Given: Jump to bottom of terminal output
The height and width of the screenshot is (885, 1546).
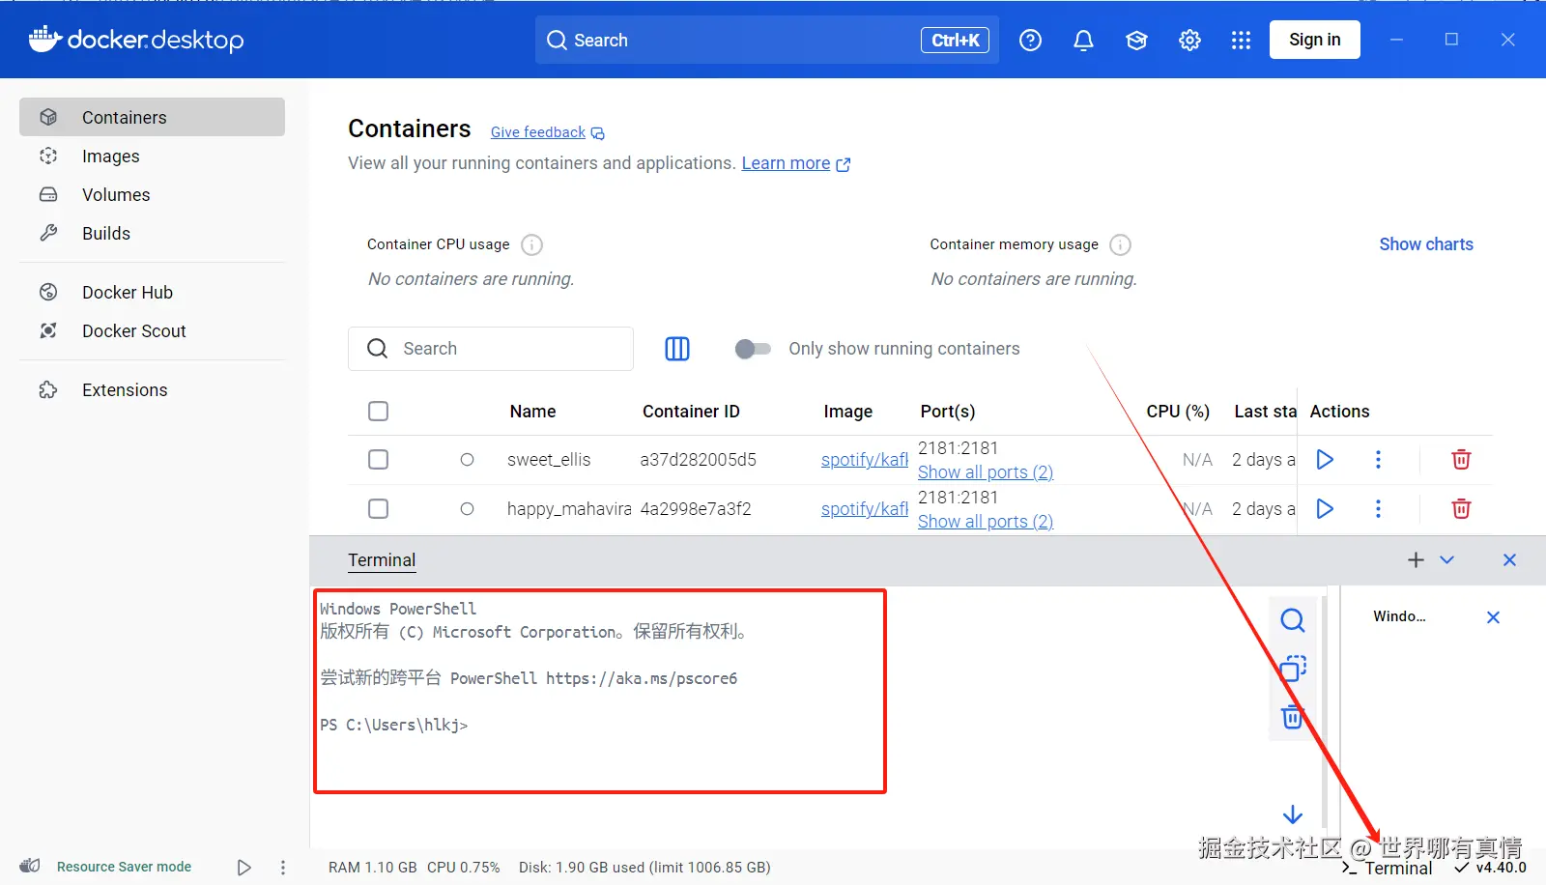Looking at the screenshot, I should [1293, 814].
